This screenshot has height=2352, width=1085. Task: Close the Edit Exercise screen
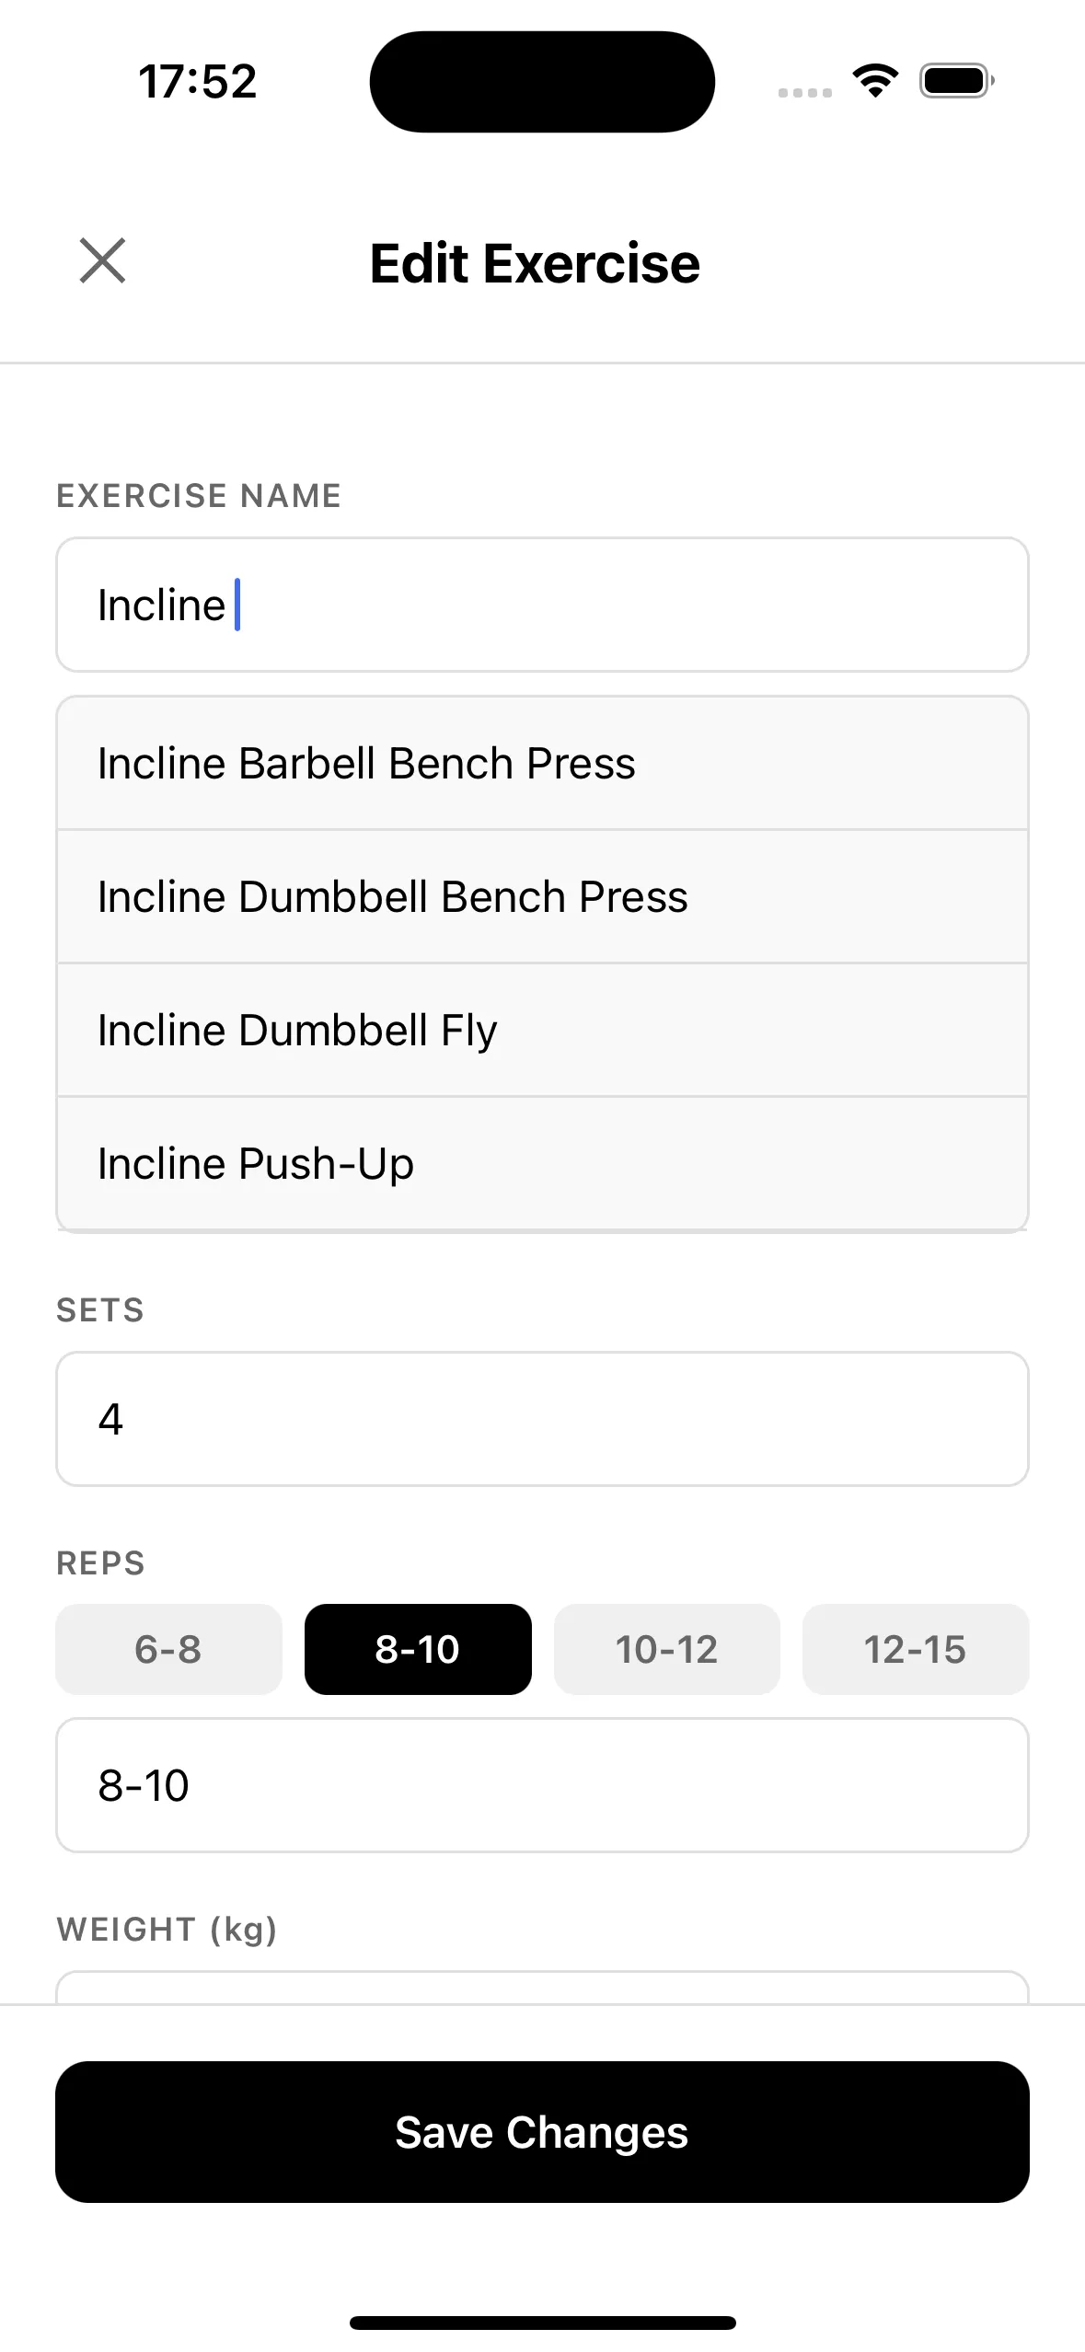[102, 261]
